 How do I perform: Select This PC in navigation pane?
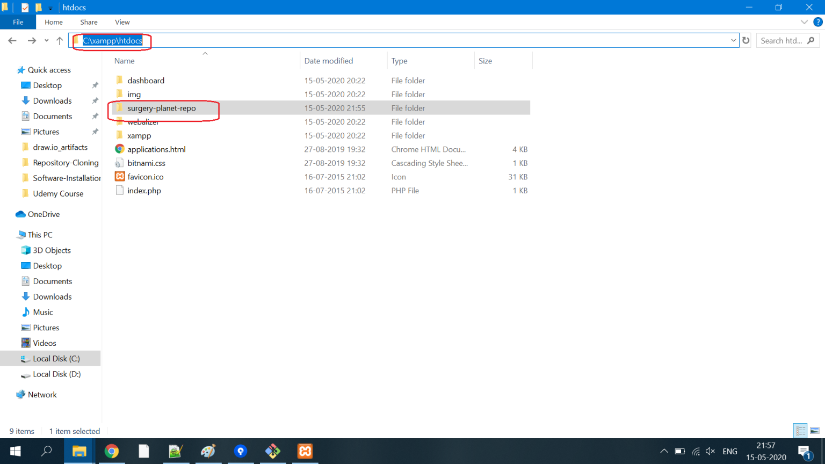pyautogui.click(x=40, y=235)
